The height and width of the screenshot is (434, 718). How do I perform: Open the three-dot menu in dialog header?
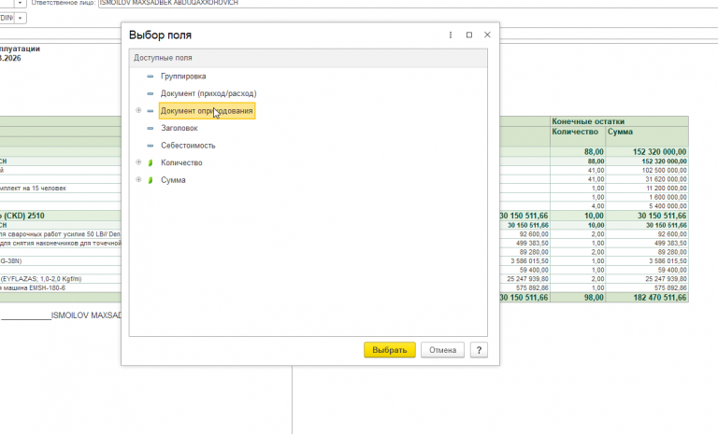(451, 35)
